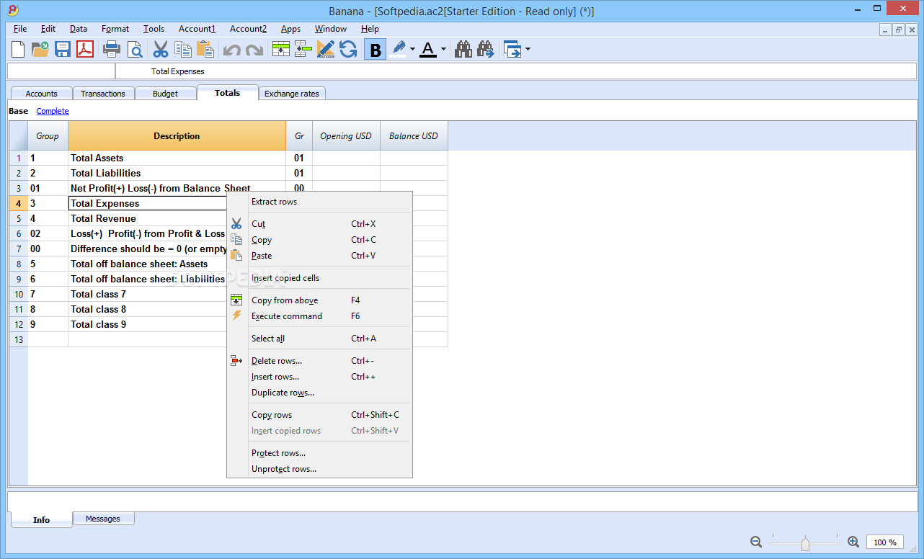The width and height of the screenshot is (924, 559).
Task: Click Cut in the context menu
Action: [319, 224]
